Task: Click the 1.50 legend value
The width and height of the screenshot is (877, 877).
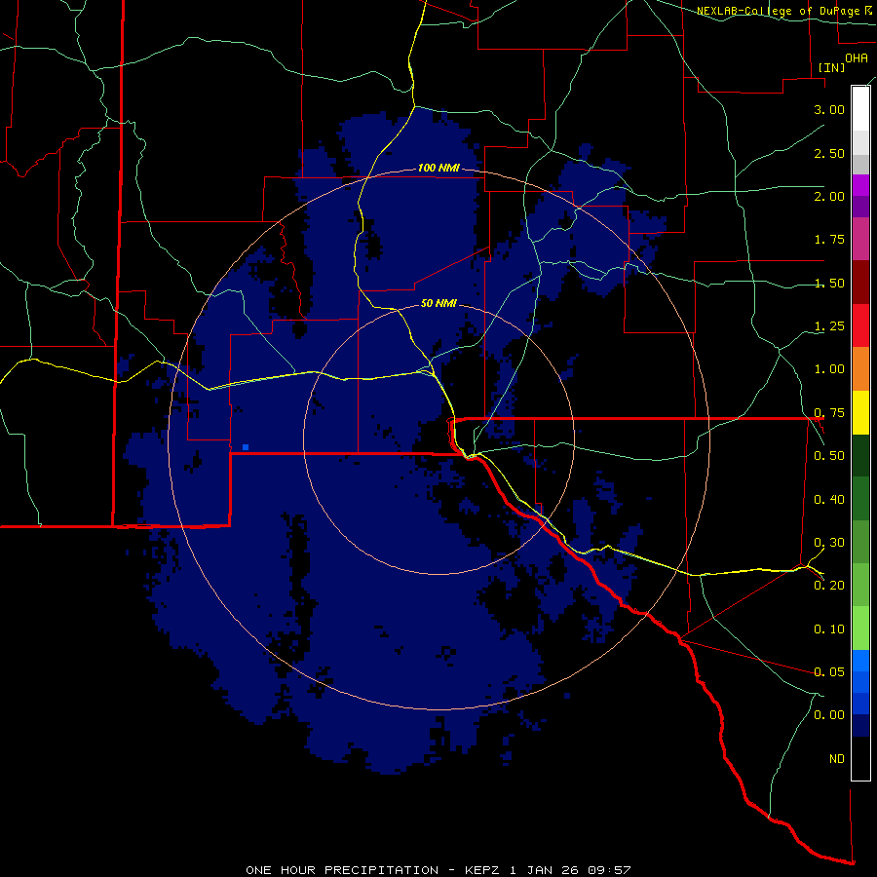Action: pos(829,283)
